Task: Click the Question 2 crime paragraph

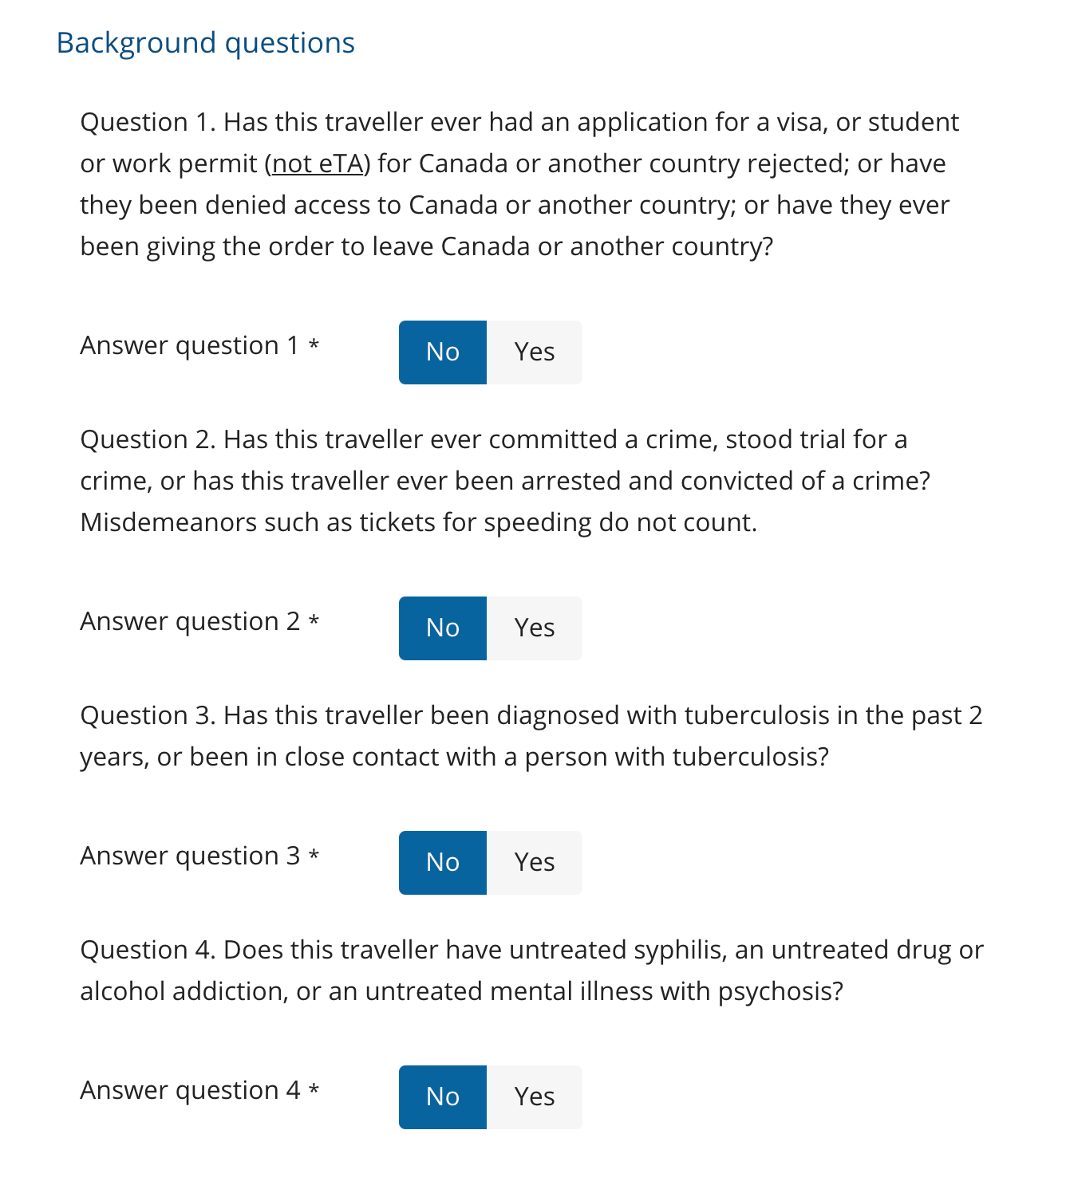Action: 505,481
